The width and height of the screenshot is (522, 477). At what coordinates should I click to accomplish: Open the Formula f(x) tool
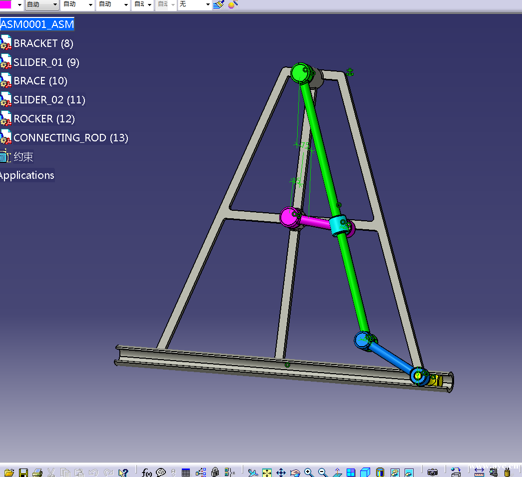click(x=147, y=472)
